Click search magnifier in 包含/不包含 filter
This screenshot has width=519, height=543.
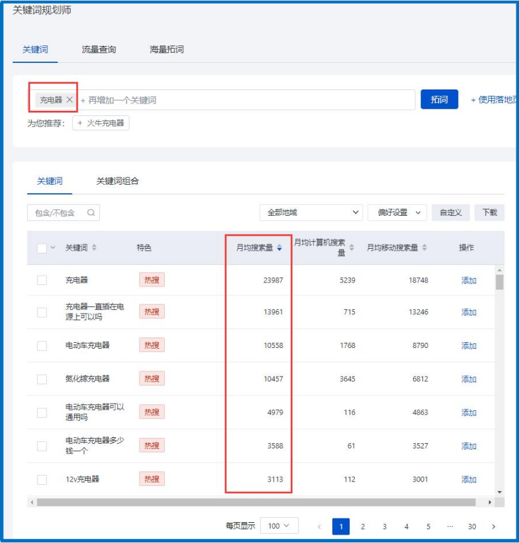pos(91,213)
